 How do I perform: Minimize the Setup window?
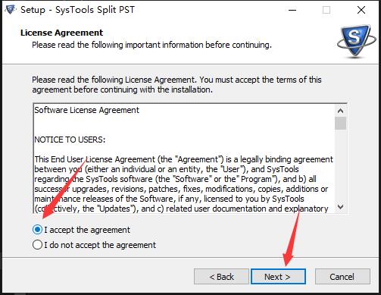point(292,10)
